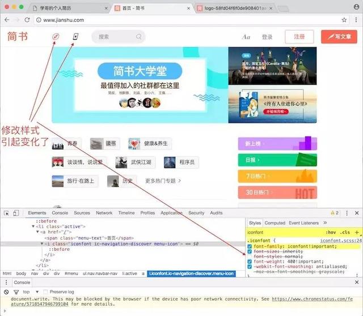Toggle the .cls class editor button
Screen dimensions: 363x316
click(x=345, y=232)
